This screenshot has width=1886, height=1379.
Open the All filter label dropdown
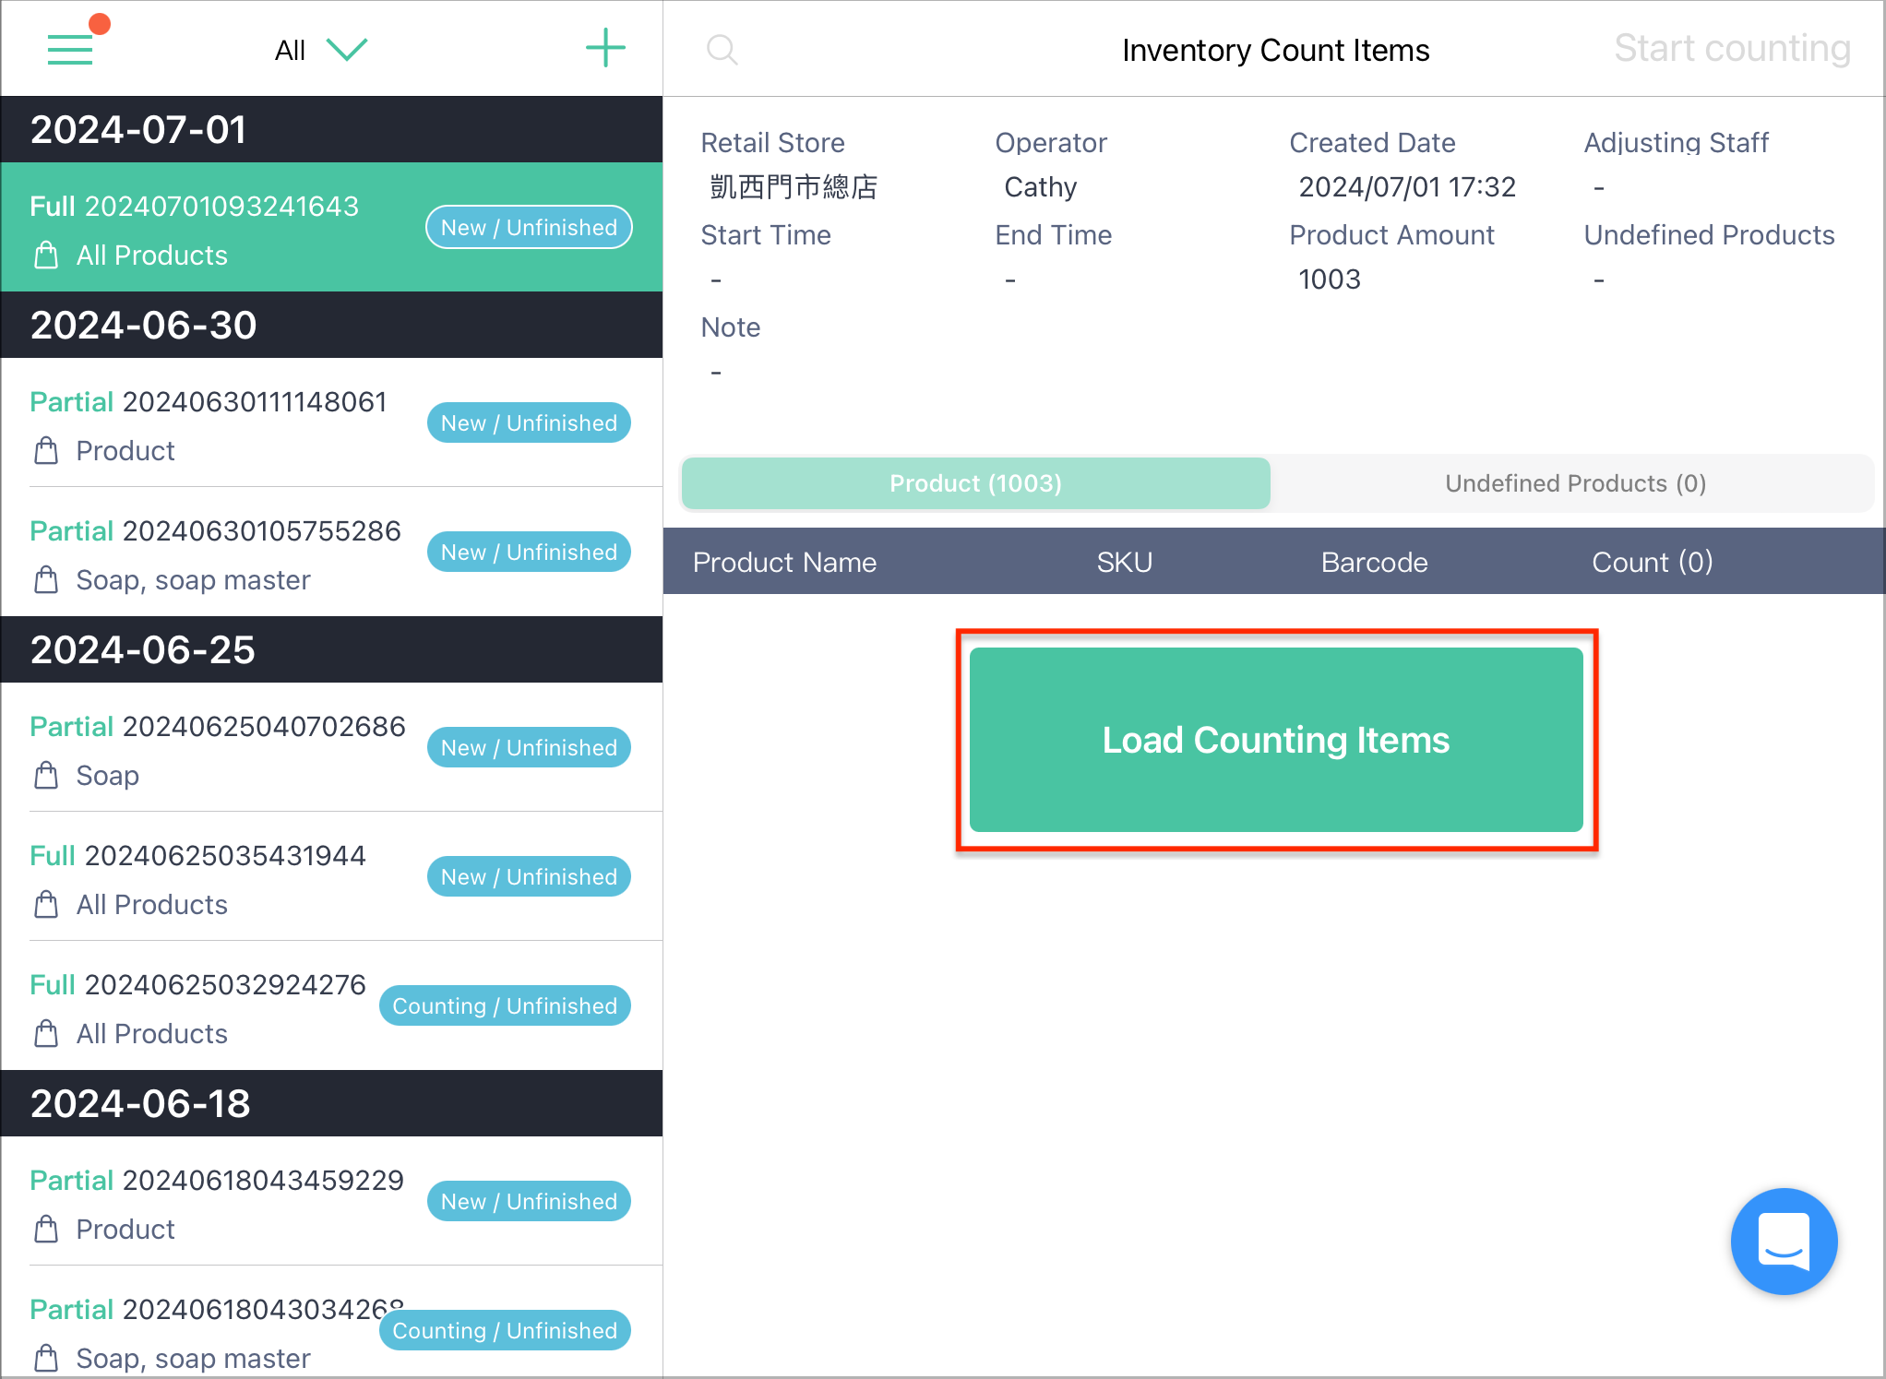(290, 50)
